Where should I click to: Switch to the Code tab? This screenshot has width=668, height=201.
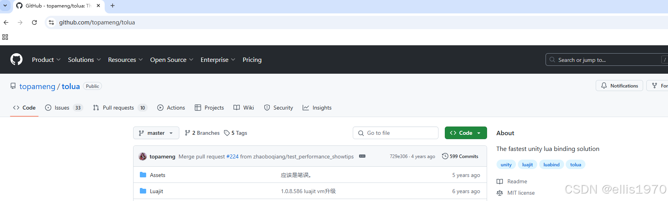click(x=24, y=108)
